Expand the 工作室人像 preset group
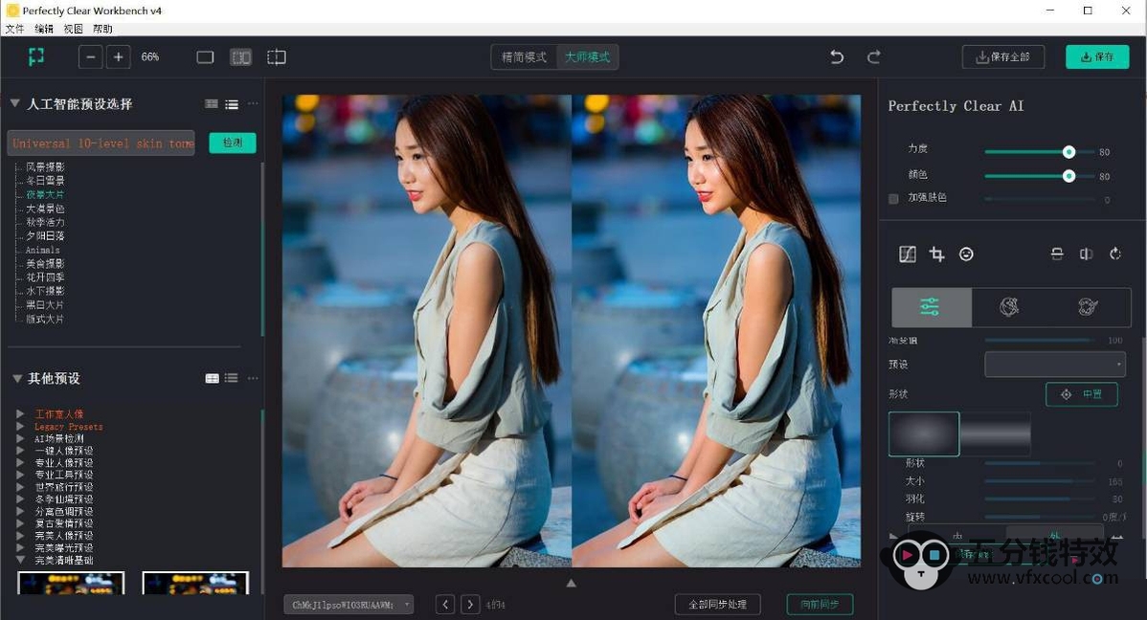This screenshot has height=620, width=1147. coord(20,414)
